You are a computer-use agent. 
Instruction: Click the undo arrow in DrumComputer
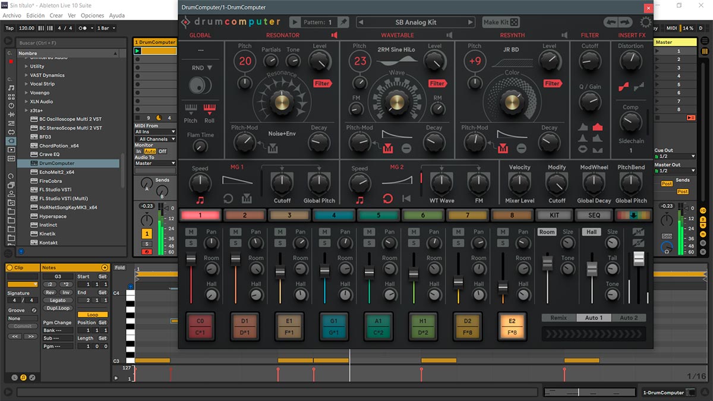pyautogui.click(x=611, y=22)
